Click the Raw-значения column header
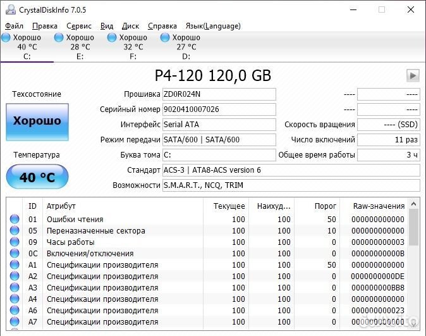 click(374, 206)
